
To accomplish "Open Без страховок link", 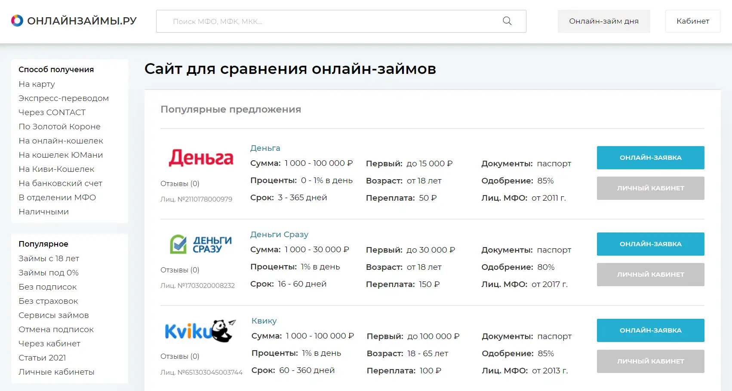I will click(x=48, y=301).
